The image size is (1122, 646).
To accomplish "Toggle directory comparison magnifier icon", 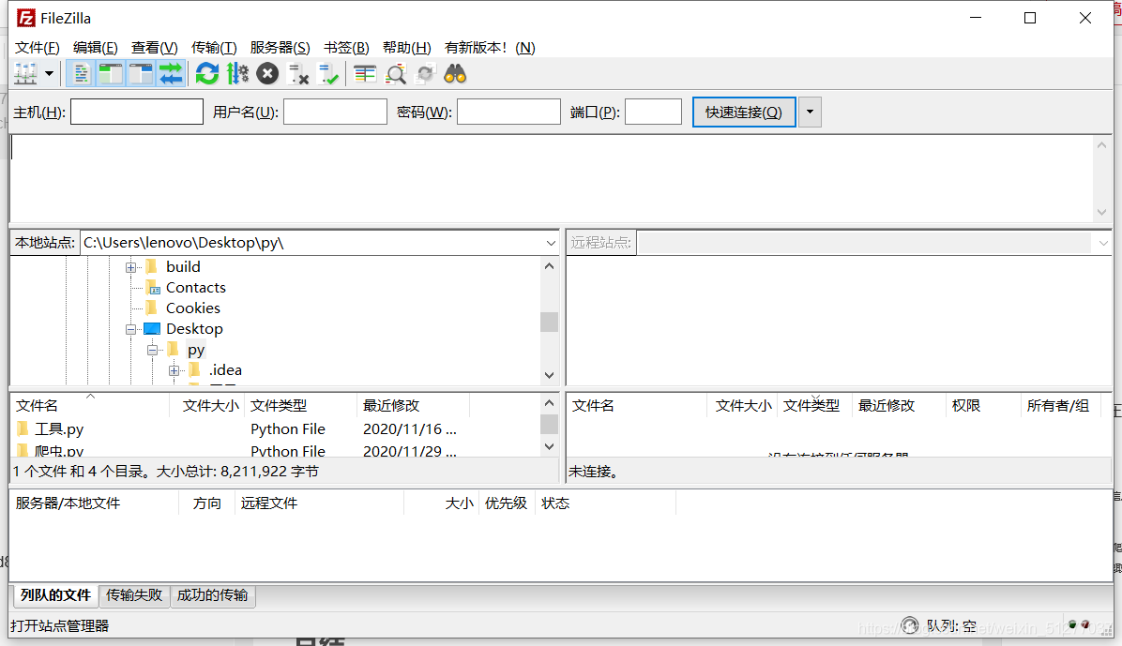I will 396,74.
